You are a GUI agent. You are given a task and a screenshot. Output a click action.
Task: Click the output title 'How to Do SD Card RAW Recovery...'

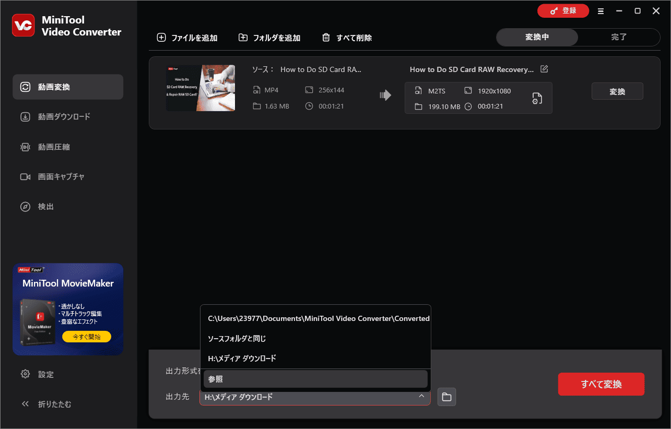coord(472,69)
